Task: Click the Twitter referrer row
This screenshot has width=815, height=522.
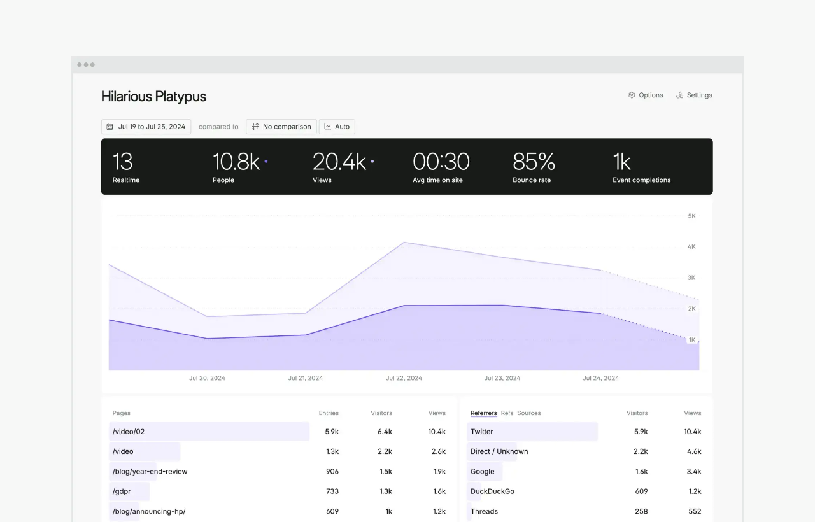Action: 586,432
